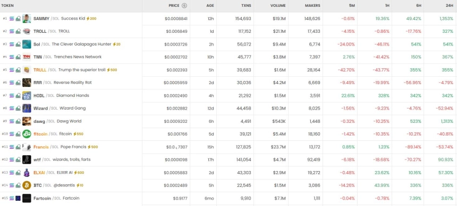Click the dollar icon beside PRICE header
This screenshot has height=206, width=457.
184,5
